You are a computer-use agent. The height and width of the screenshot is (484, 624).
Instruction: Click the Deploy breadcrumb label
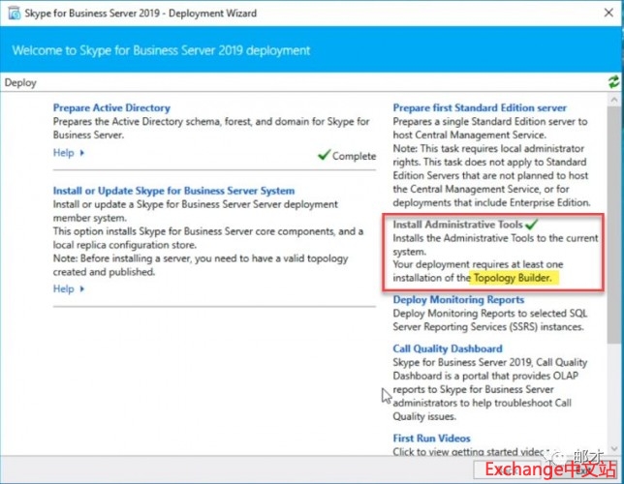(20, 82)
